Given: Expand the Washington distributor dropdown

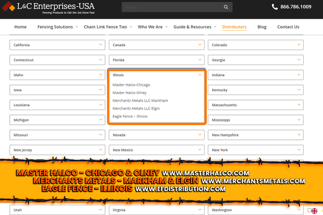Looking at the screenshot, I should (x=256, y=210).
